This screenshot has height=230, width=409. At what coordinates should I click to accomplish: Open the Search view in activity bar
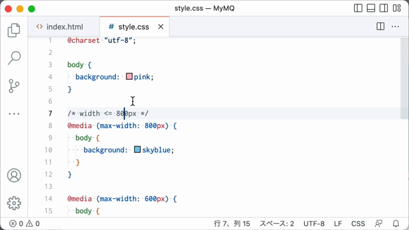[x=14, y=57]
